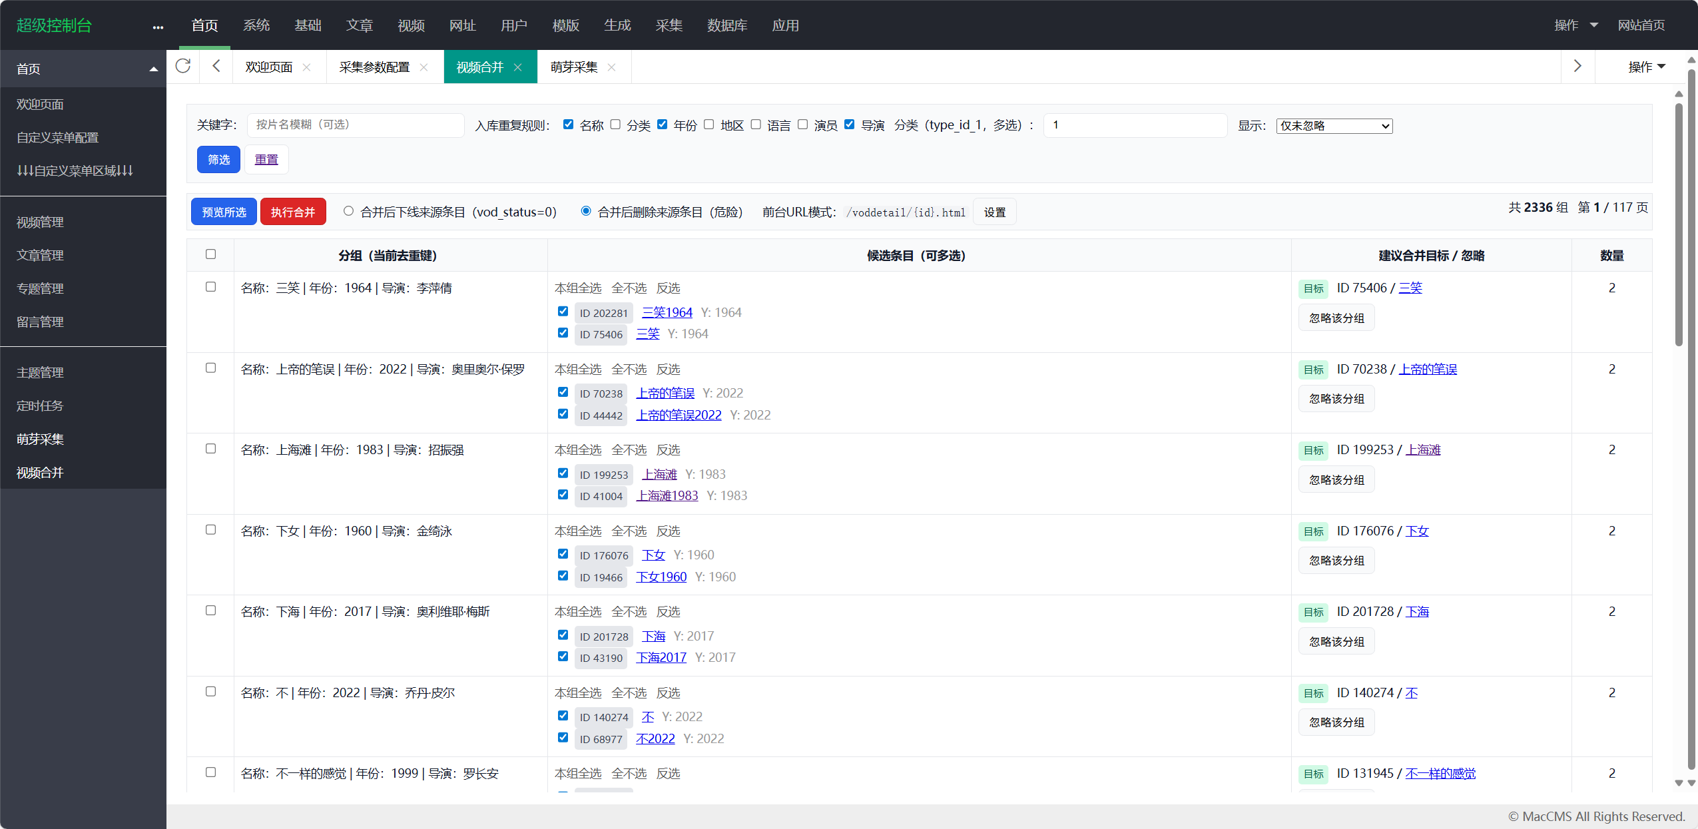Check the 三笑 group row checkbox
The image size is (1698, 829).
click(210, 287)
